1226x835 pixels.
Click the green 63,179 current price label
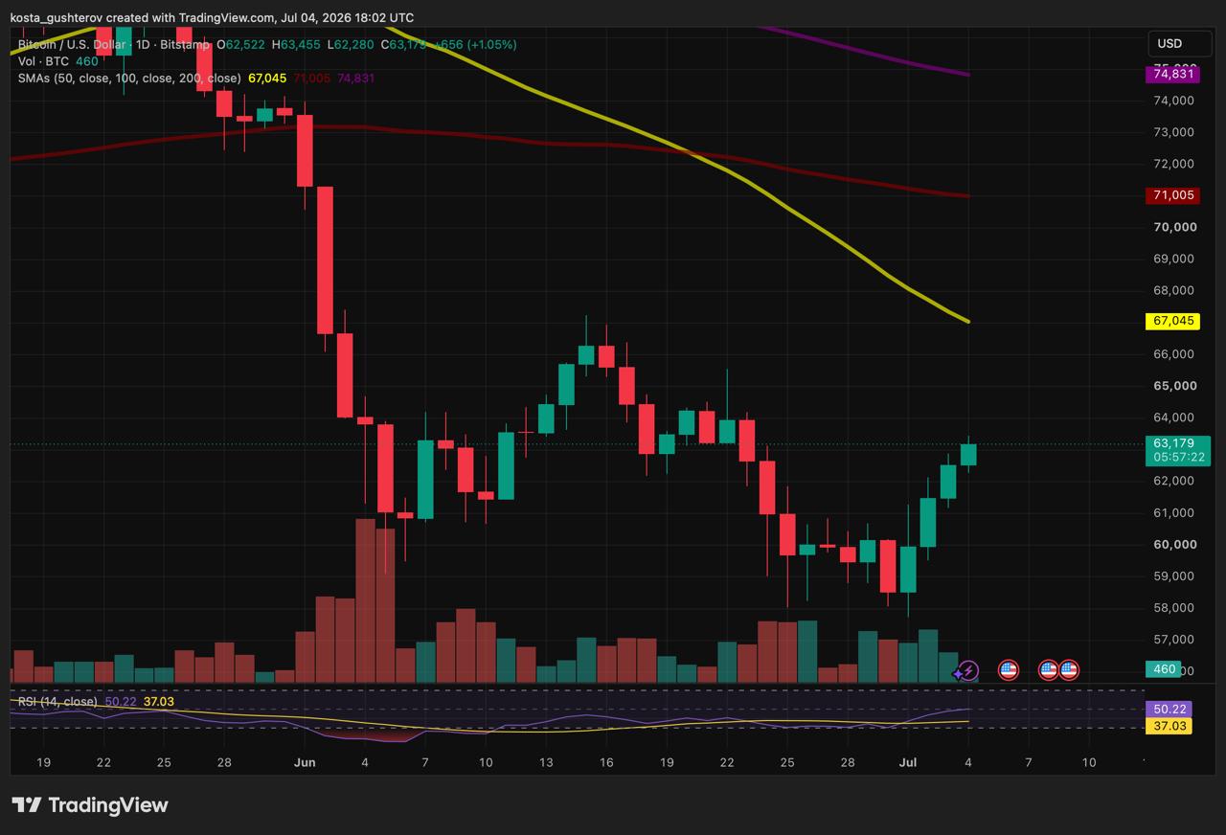pyautogui.click(x=1176, y=443)
